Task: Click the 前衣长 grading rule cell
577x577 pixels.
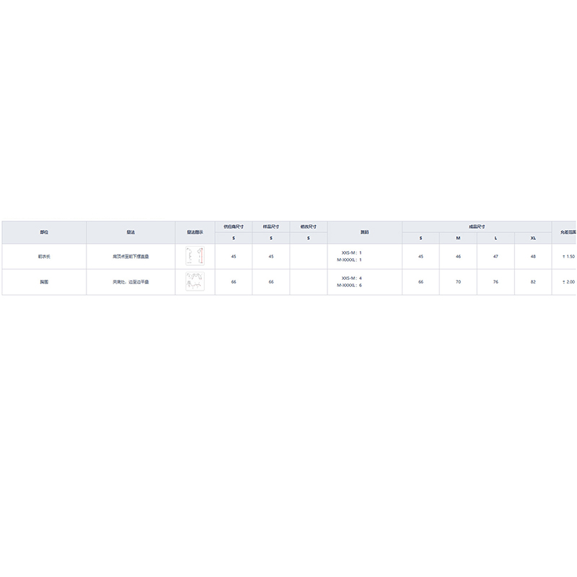Action: click(x=351, y=256)
